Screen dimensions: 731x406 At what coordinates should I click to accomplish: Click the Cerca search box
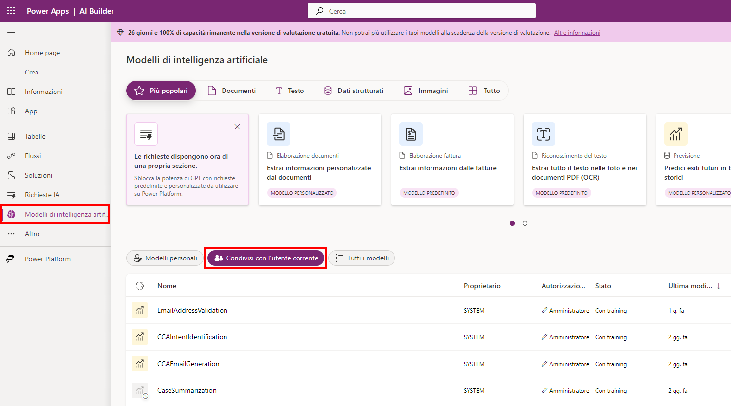422,11
